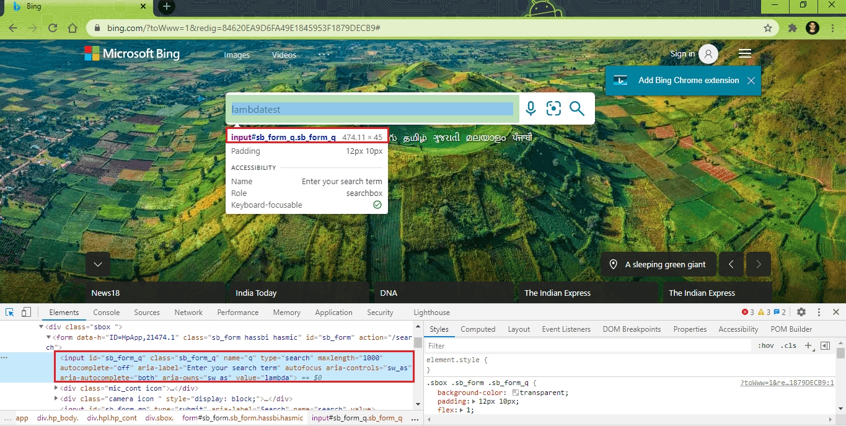Open the Performance tab
Screen dimensions: 846x426
pyautogui.click(x=238, y=313)
